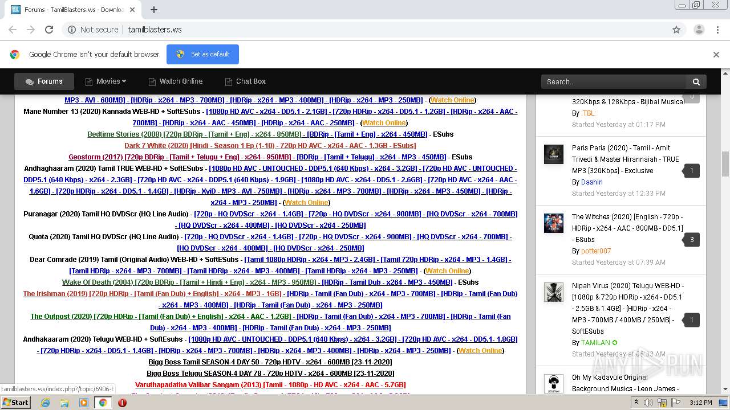Screen dimensions: 730x410
Task: Click Watch Online for Dear Comrade
Action: 448,271
